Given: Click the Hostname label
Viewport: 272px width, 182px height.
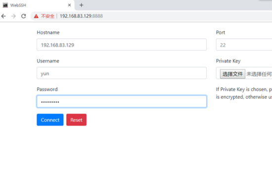Looking at the screenshot, I should (48, 33).
